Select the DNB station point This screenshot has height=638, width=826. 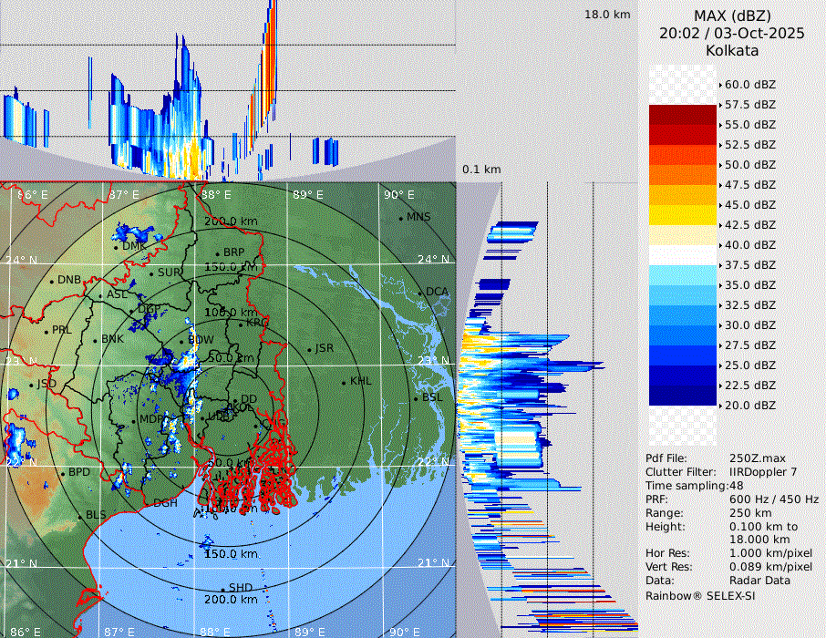click(52, 281)
